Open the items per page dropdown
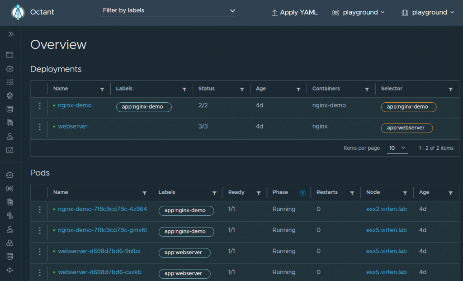Image resolution: width=463 pixels, height=281 pixels. point(397,148)
